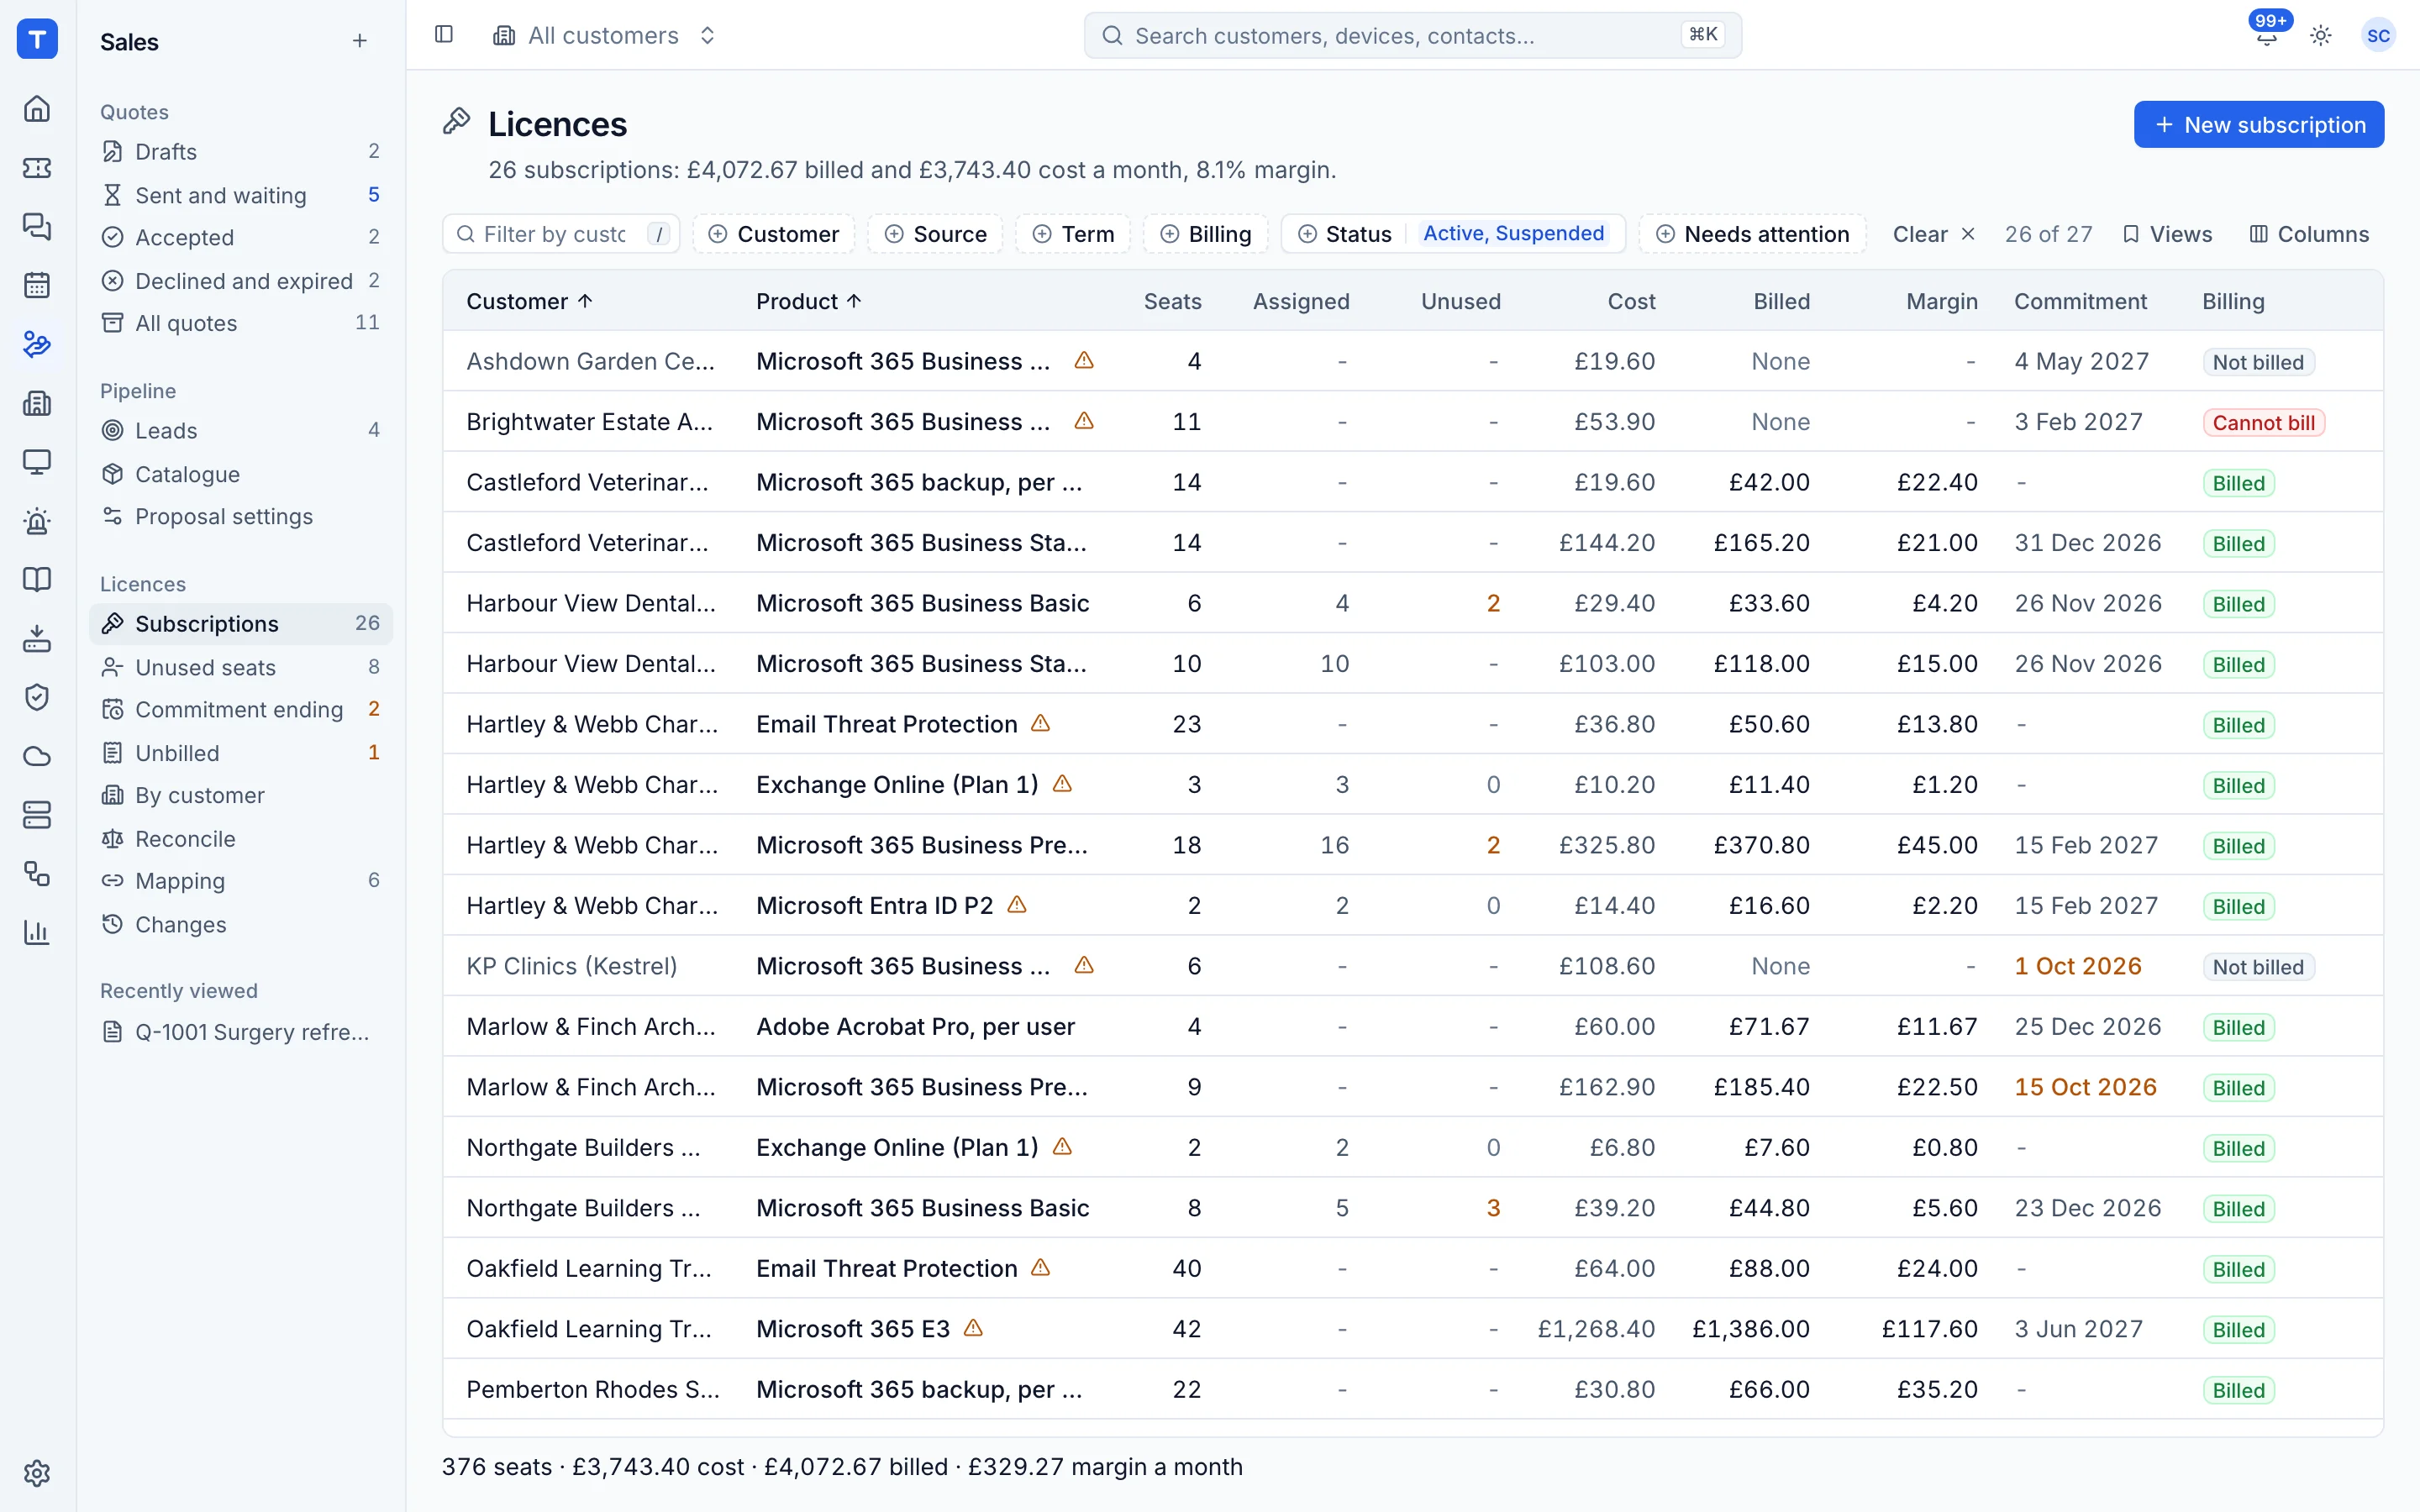This screenshot has height=1512, width=2420.
Task: Open the alerts siren icon in the rail
Action: pos(37,521)
